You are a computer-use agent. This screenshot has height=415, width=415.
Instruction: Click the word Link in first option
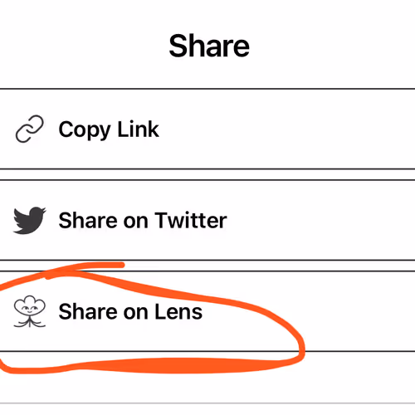(x=138, y=129)
